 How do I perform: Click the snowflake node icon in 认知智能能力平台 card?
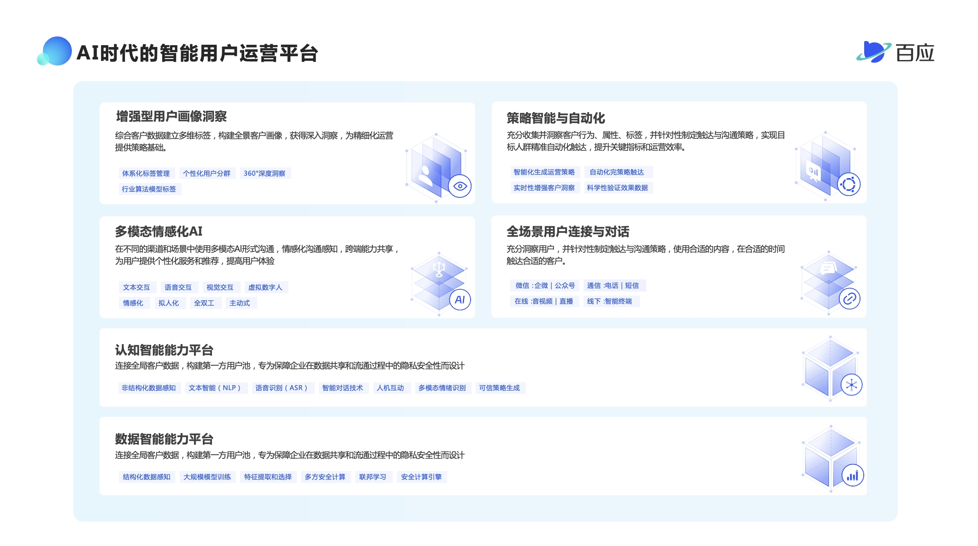pyautogui.click(x=852, y=385)
